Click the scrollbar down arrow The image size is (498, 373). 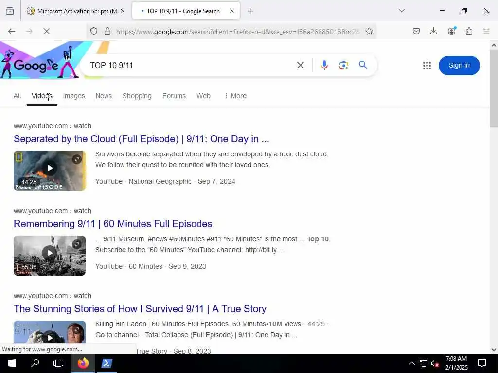tap(494, 350)
